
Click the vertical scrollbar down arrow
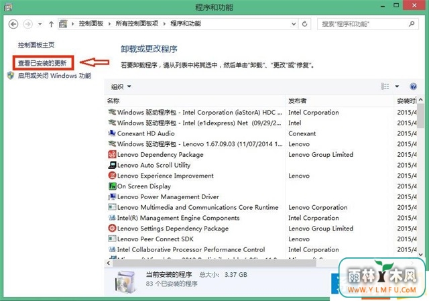(420, 255)
